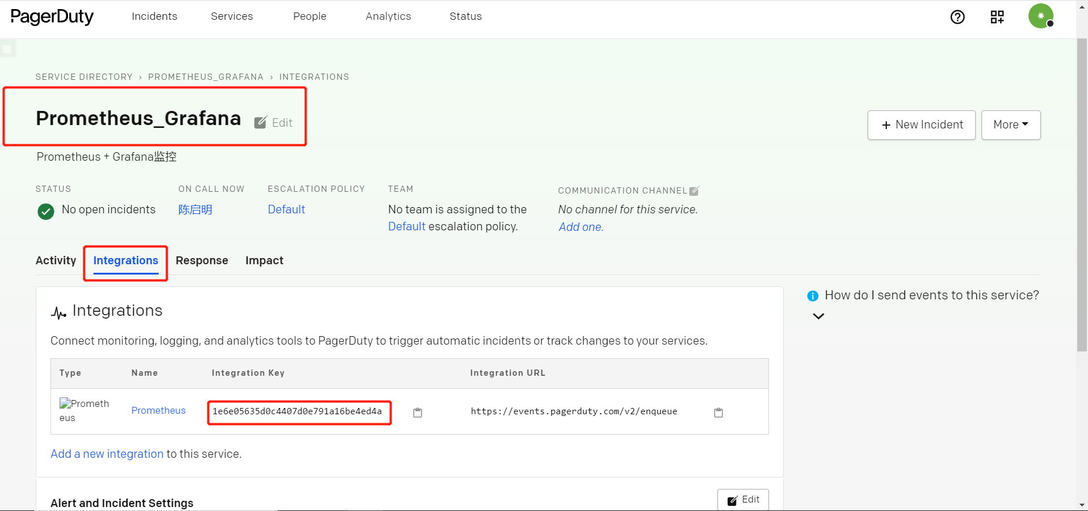Open the green user avatar menu
This screenshot has height=511, width=1088.
[x=1041, y=16]
